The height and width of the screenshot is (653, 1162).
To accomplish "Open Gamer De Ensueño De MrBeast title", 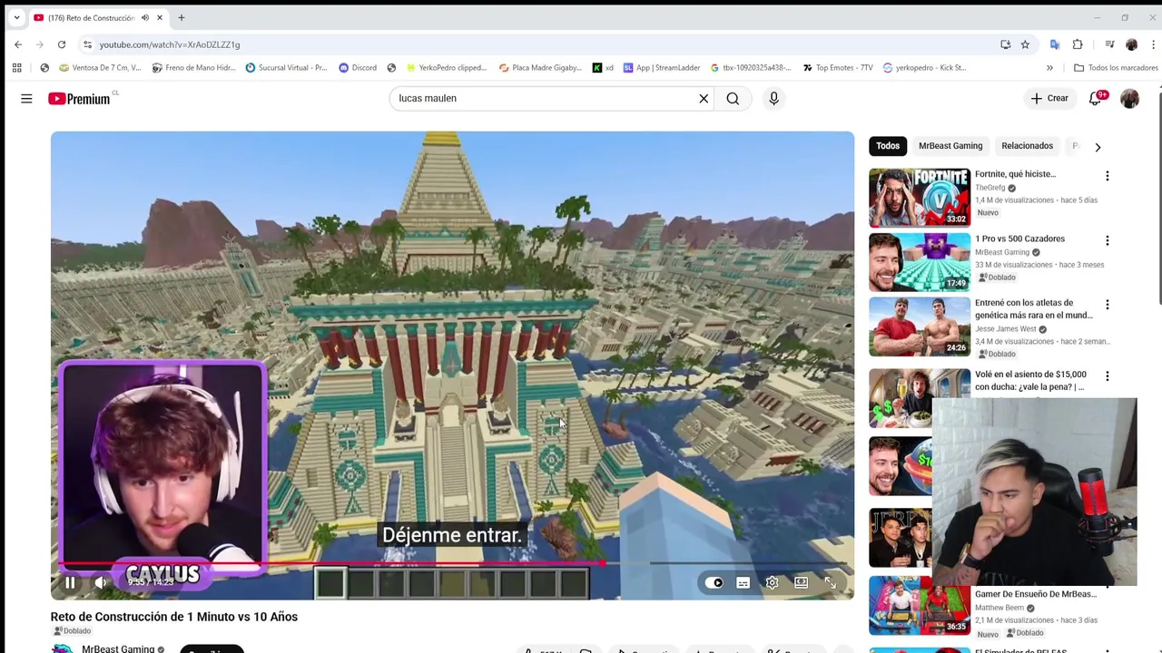I will coord(1036,594).
